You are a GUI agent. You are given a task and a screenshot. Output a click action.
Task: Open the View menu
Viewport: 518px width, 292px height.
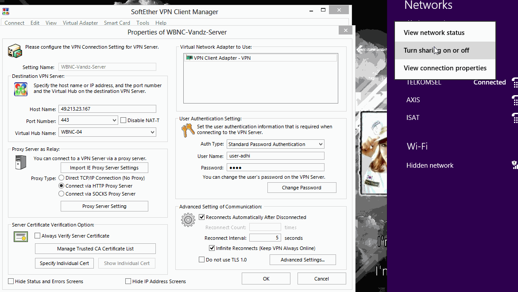click(51, 23)
